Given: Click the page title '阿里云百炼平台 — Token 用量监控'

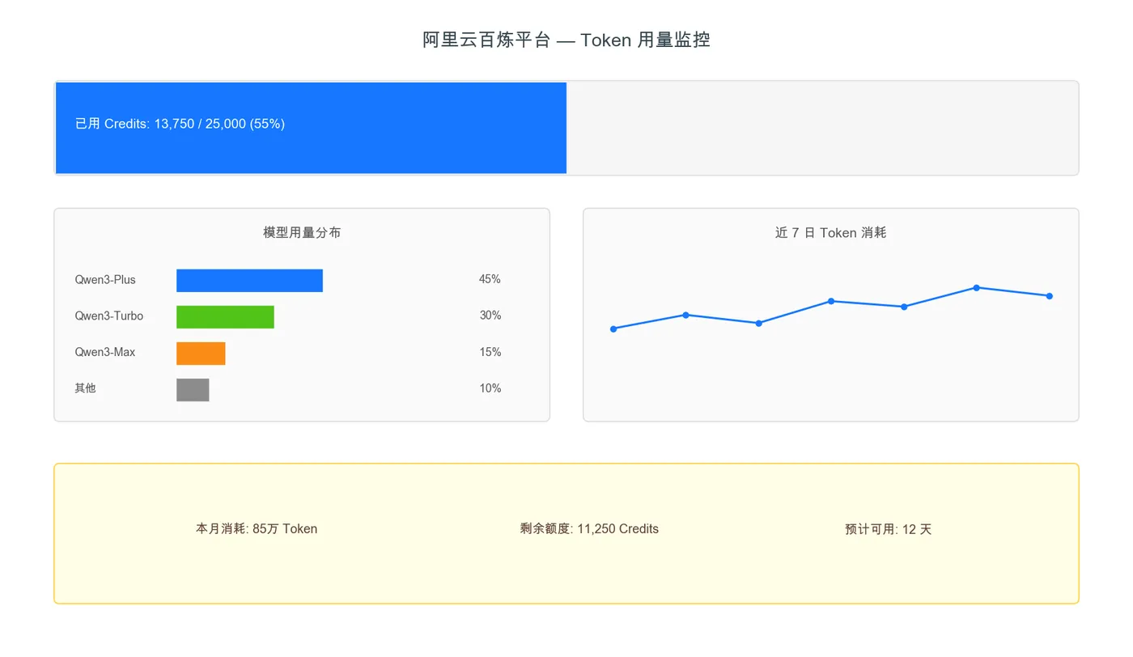Looking at the screenshot, I should [566, 40].
